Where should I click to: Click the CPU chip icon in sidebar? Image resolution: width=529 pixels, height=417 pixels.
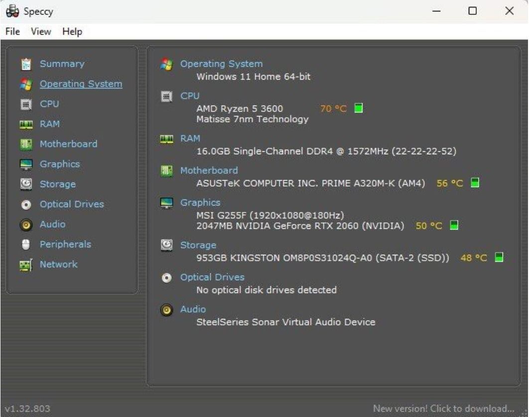click(x=26, y=104)
